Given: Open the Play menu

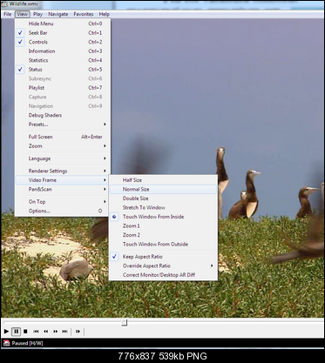Looking at the screenshot, I should pos(37,14).
